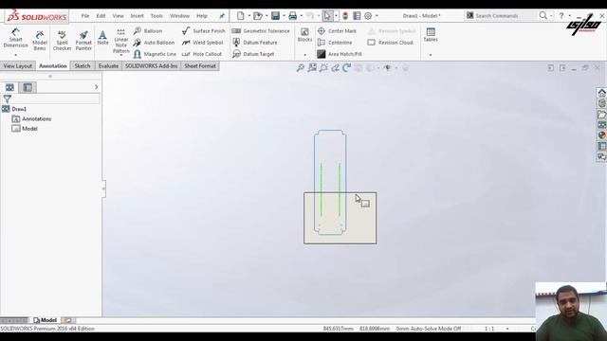Open the Tables tool
Image resolution: width=607 pixels, height=341 pixels.
(x=431, y=35)
